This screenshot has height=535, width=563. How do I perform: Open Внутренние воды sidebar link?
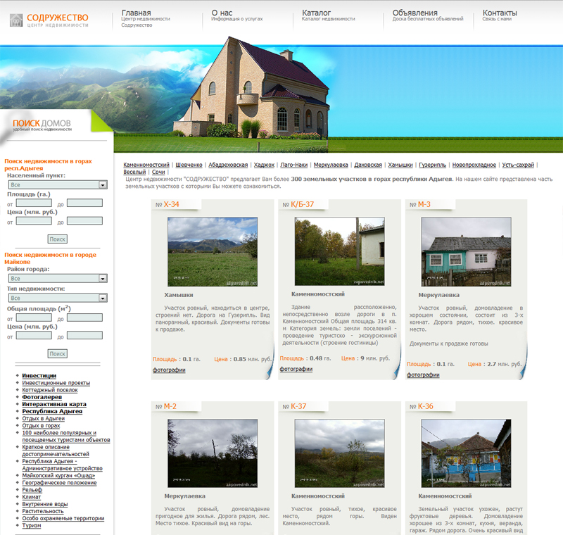(x=45, y=505)
